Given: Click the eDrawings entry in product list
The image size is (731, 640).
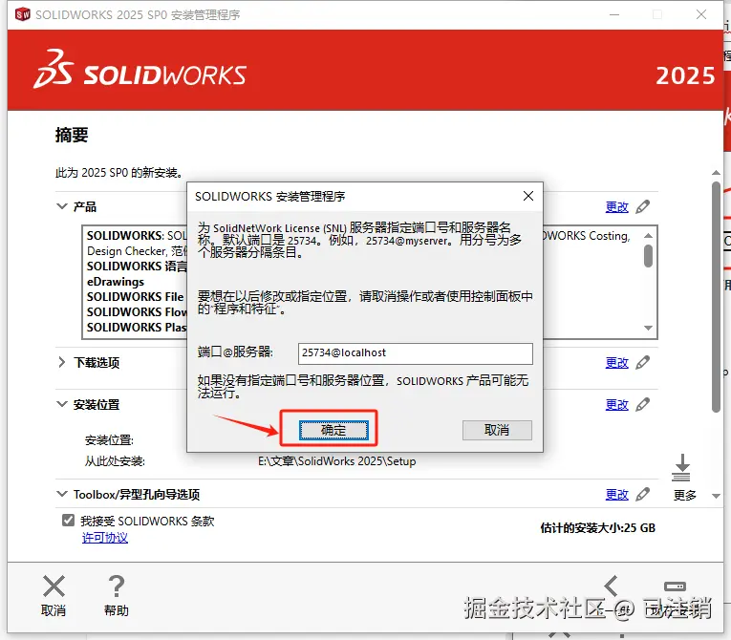Looking at the screenshot, I should pos(116,282).
